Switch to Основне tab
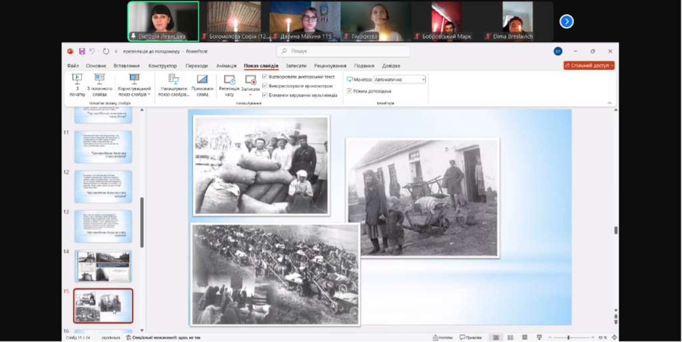 (x=96, y=66)
